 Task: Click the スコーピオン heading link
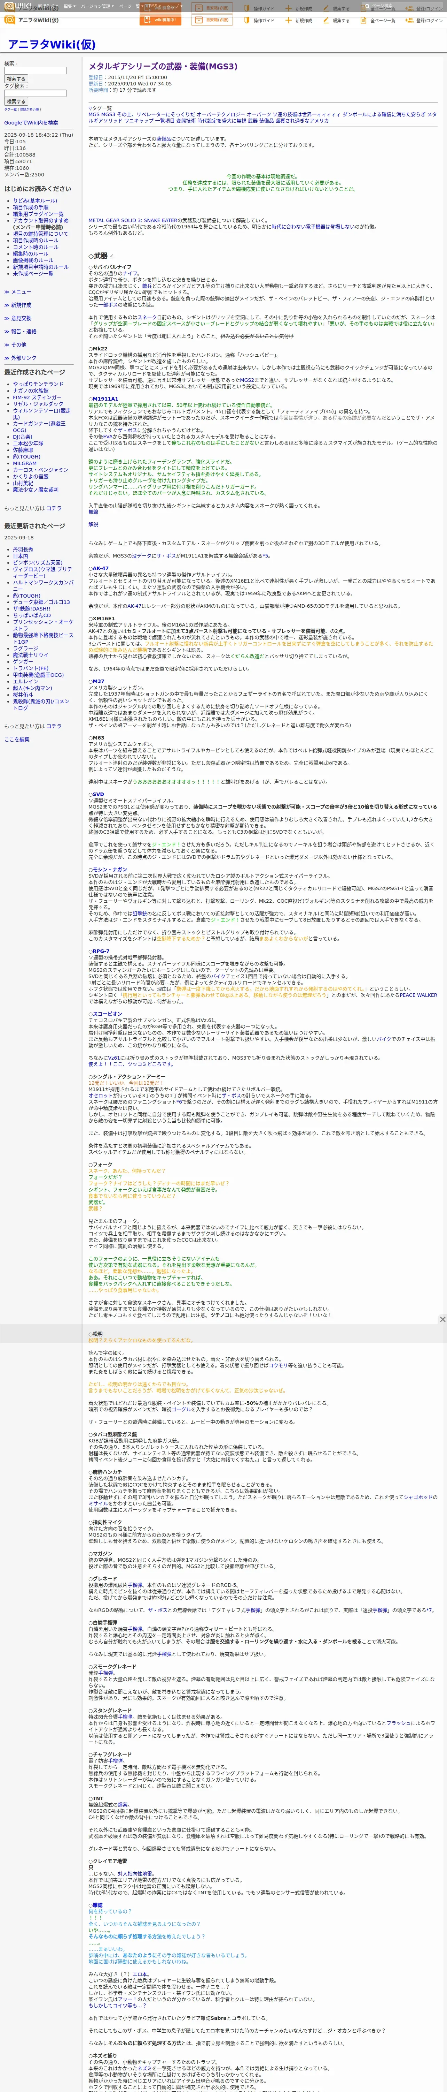(107, 1014)
